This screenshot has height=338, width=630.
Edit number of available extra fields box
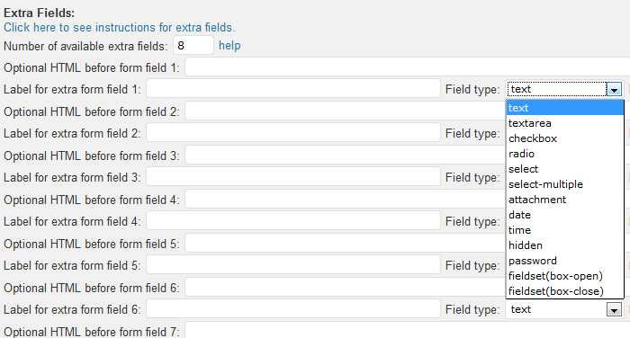click(x=193, y=45)
